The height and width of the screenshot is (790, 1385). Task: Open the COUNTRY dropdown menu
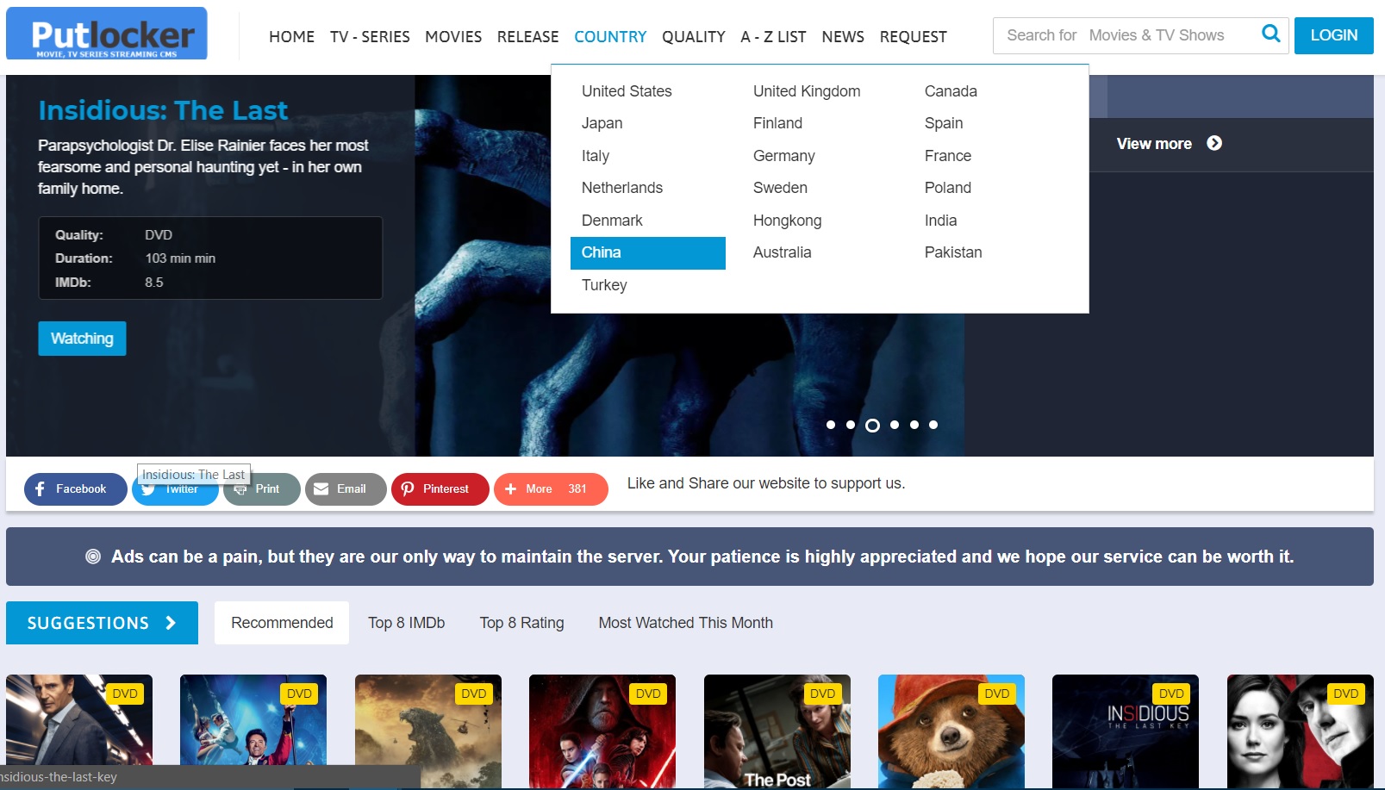(610, 37)
